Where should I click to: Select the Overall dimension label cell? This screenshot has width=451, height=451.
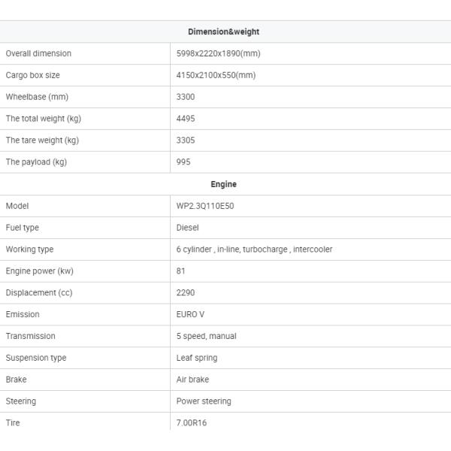38,53
